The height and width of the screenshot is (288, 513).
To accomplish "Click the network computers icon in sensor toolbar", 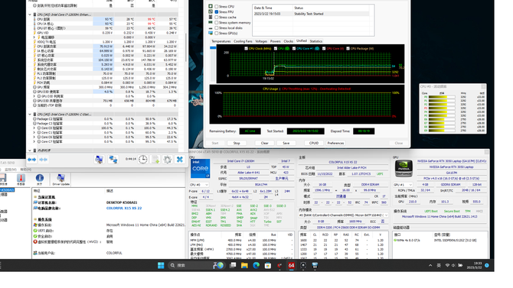I will point(113,160).
